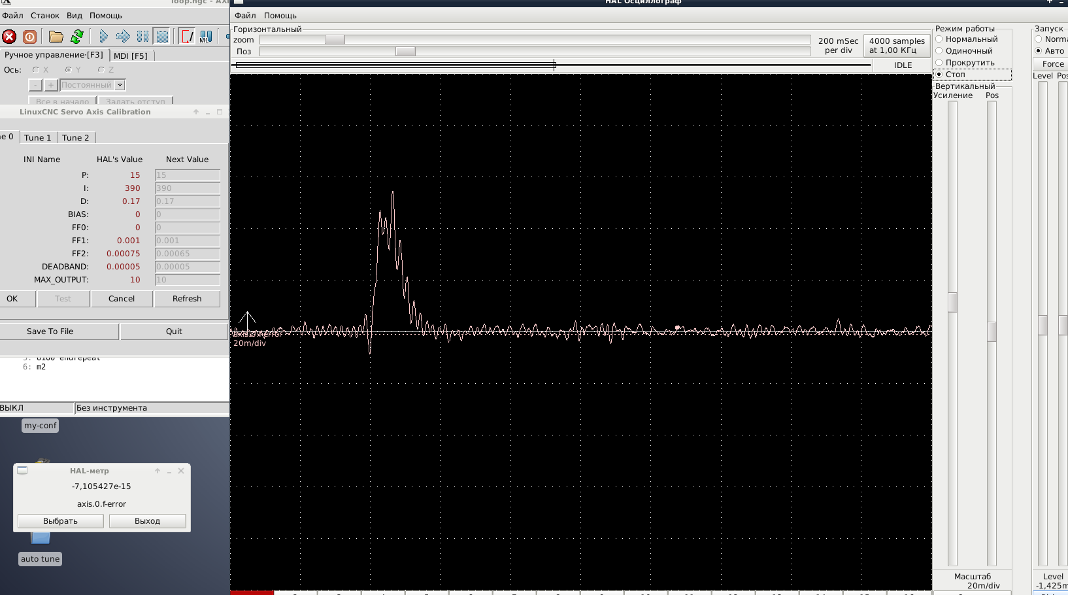Viewport: 1068px width, 595px height.
Task: Switch to MDI [F5] tab
Action: [131, 56]
